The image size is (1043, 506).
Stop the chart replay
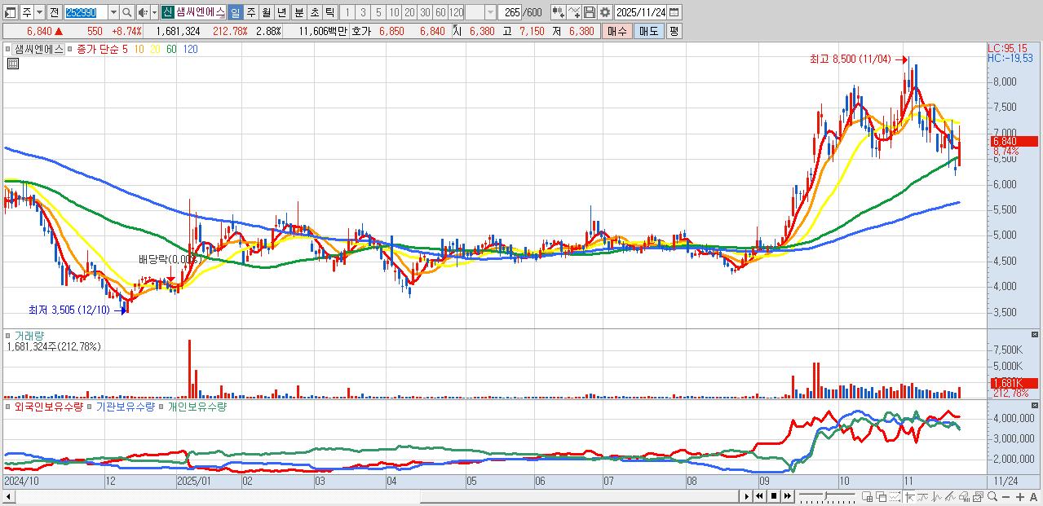(x=774, y=496)
